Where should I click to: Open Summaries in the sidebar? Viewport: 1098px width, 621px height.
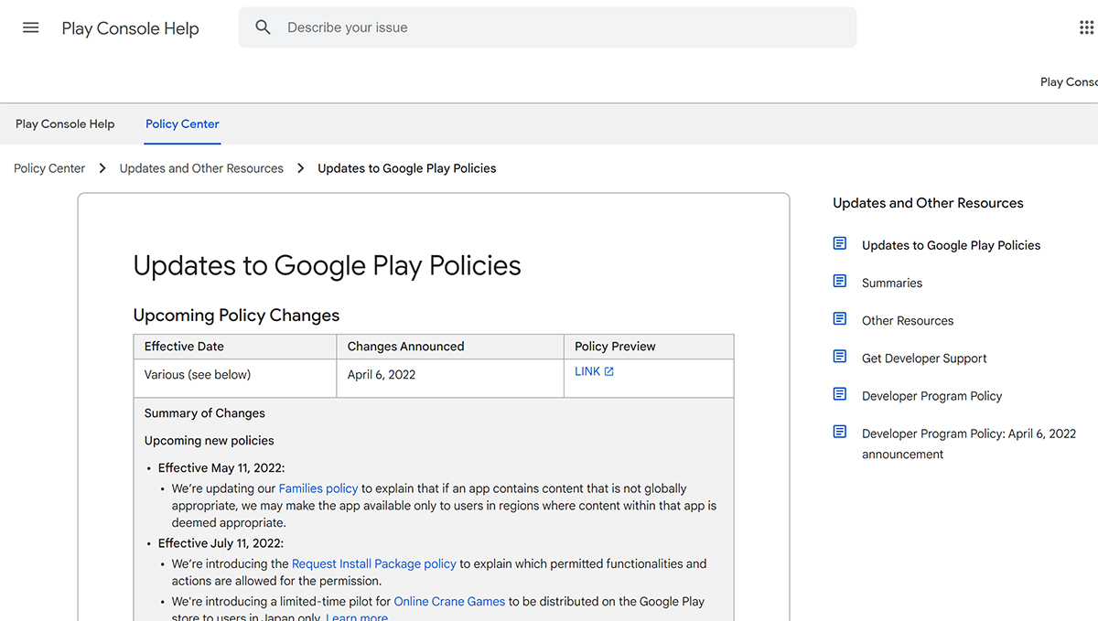[892, 283]
